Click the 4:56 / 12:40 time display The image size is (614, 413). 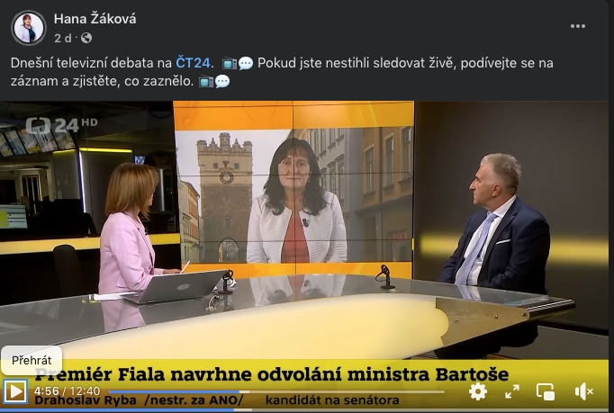tap(67, 391)
